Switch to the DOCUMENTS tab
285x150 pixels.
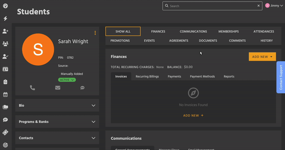(208, 41)
